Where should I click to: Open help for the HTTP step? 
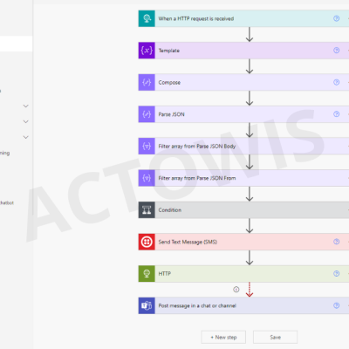336,273
